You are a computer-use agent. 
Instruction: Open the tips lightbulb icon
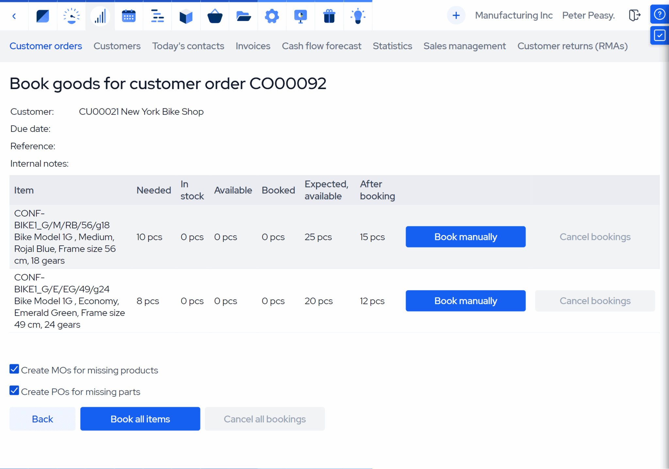coord(358,15)
